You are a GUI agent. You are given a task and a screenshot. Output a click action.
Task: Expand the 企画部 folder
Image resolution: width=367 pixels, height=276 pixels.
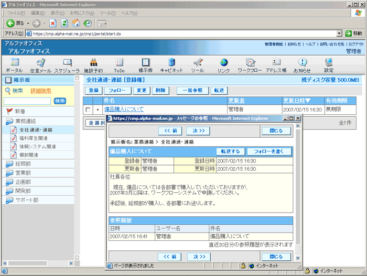click(x=9, y=182)
